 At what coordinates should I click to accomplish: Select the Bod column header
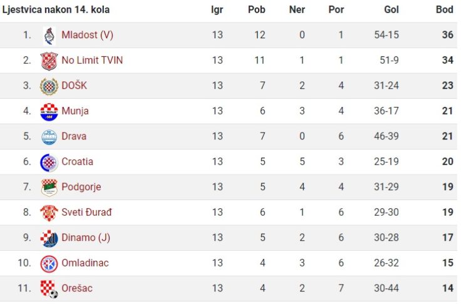click(x=445, y=9)
